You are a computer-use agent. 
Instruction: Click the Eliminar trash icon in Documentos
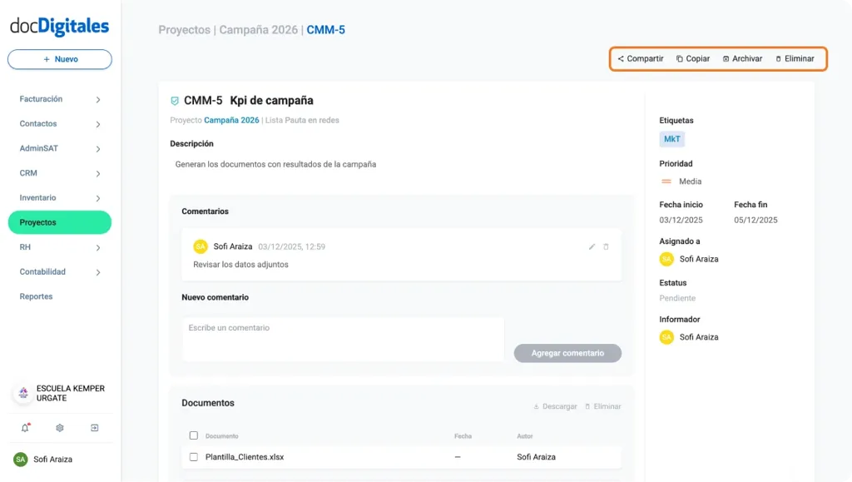588,406
